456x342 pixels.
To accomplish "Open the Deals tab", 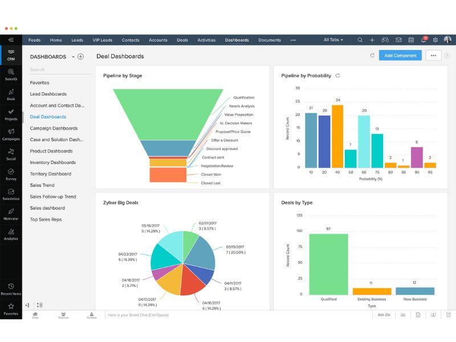I will click(182, 40).
